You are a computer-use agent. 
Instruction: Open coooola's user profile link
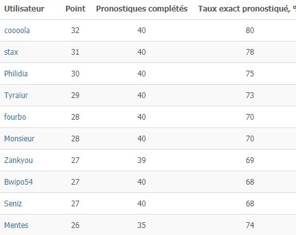[x=17, y=31]
